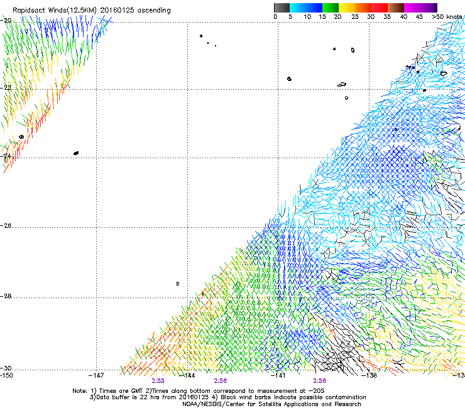Click the '-150' longitude axis label
Image resolution: width=465 pixels, height=408 pixels.
(6, 375)
